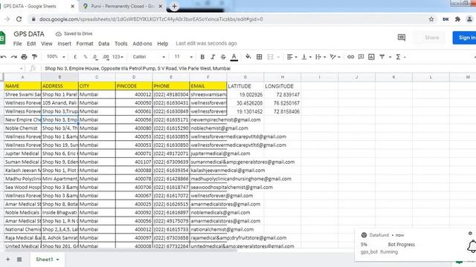
Task: Open DataKund notification settings gear
Action: tap(470, 233)
